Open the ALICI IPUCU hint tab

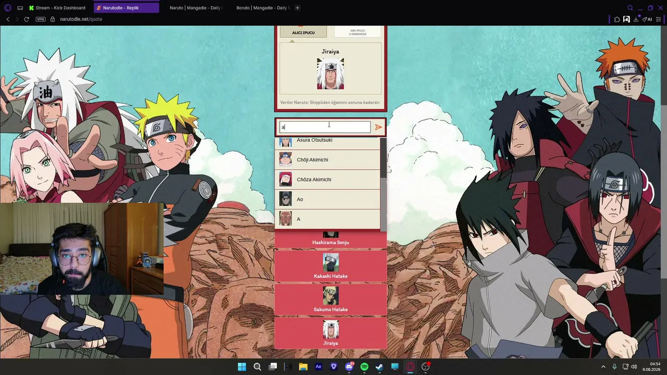(x=303, y=32)
